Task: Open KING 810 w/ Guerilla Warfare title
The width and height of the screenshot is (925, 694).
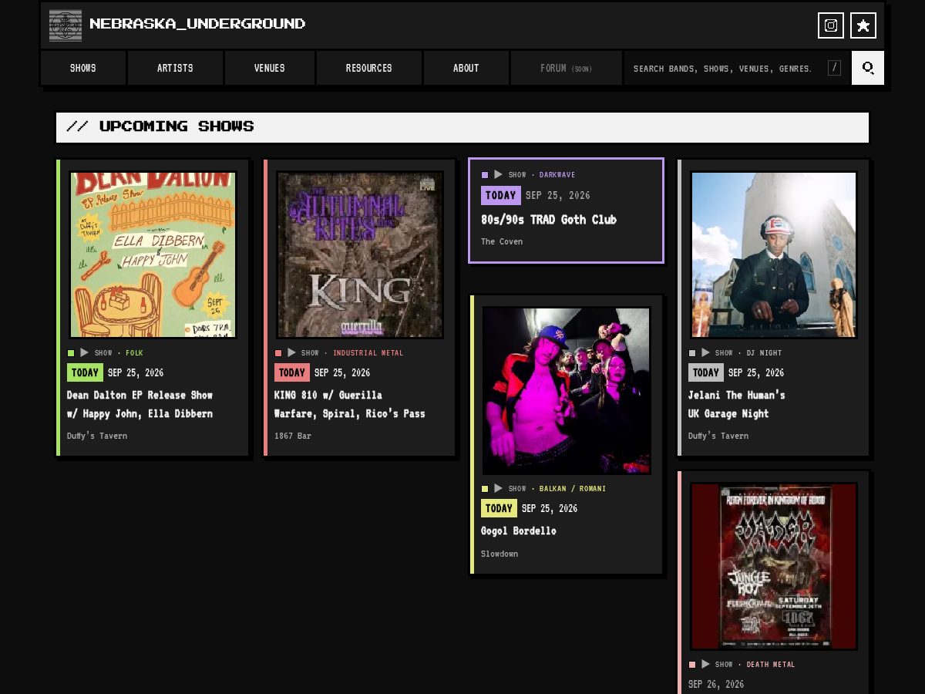Action: (350, 405)
